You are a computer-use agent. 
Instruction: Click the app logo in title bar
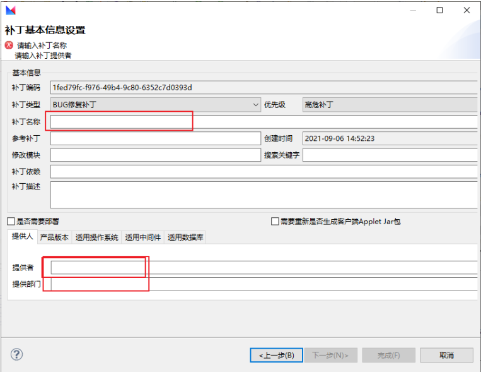(11, 10)
